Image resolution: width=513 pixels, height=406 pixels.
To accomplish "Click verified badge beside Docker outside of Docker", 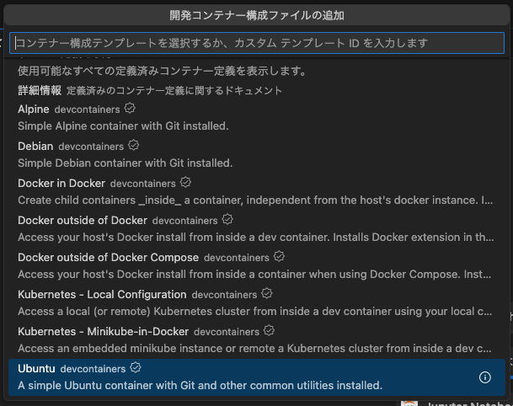I will tap(227, 219).
